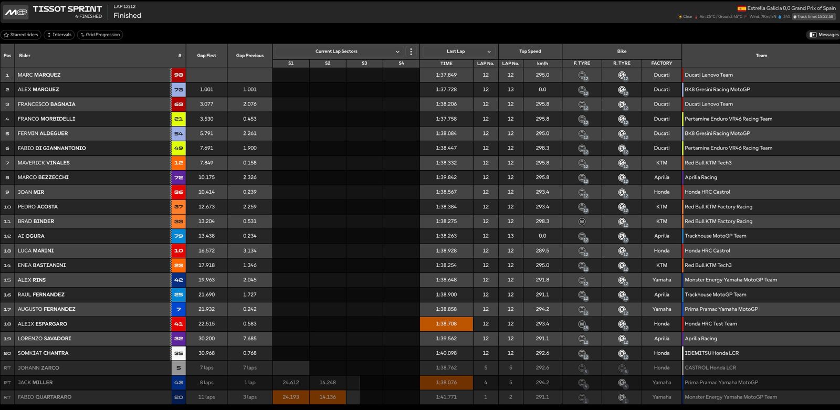
Task: Click the Rider column header
Action: [x=25, y=56]
